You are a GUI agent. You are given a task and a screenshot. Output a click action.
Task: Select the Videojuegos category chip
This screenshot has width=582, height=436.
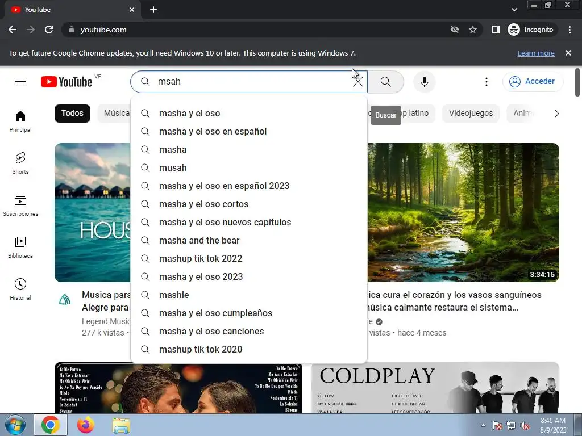(471, 114)
